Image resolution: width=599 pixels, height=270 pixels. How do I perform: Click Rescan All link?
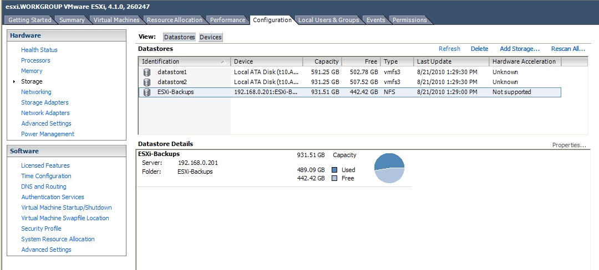click(568, 49)
